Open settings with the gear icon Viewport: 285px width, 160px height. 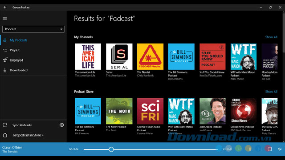[62, 125]
